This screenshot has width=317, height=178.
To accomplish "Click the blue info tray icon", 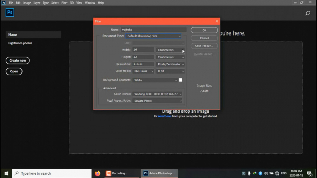I will coord(260,173).
